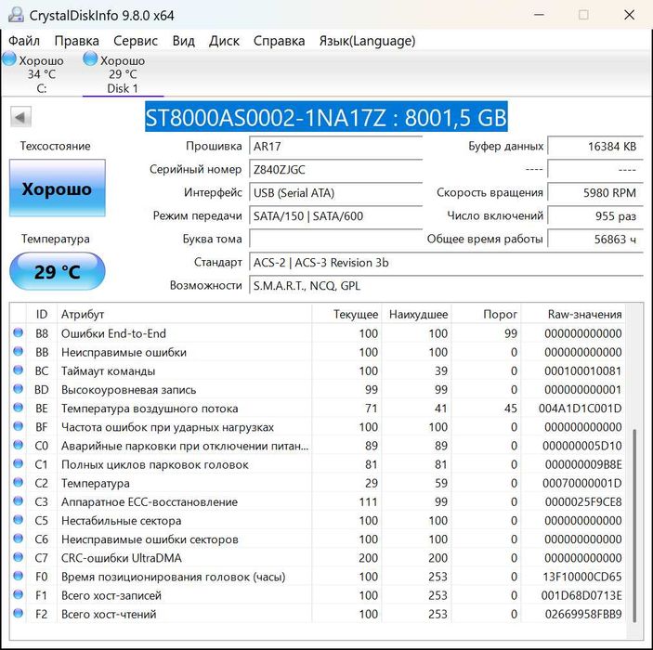The width and height of the screenshot is (653, 650).
Task: Click the firmware field AR17
Action: (335, 147)
